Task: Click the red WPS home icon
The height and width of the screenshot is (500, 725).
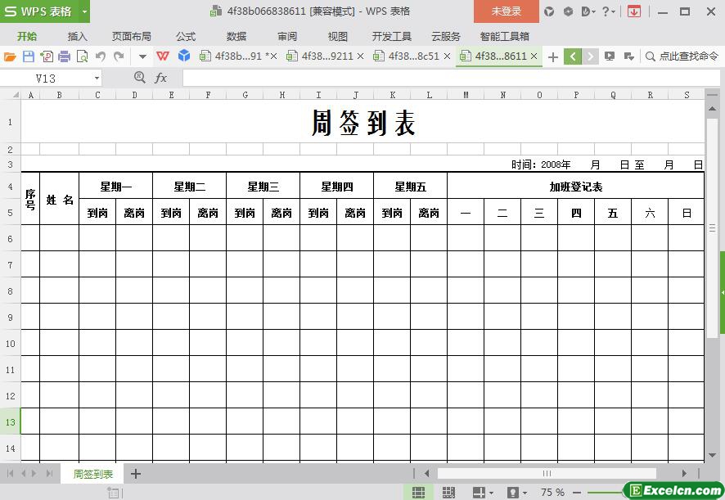Action: pos(163,56)
